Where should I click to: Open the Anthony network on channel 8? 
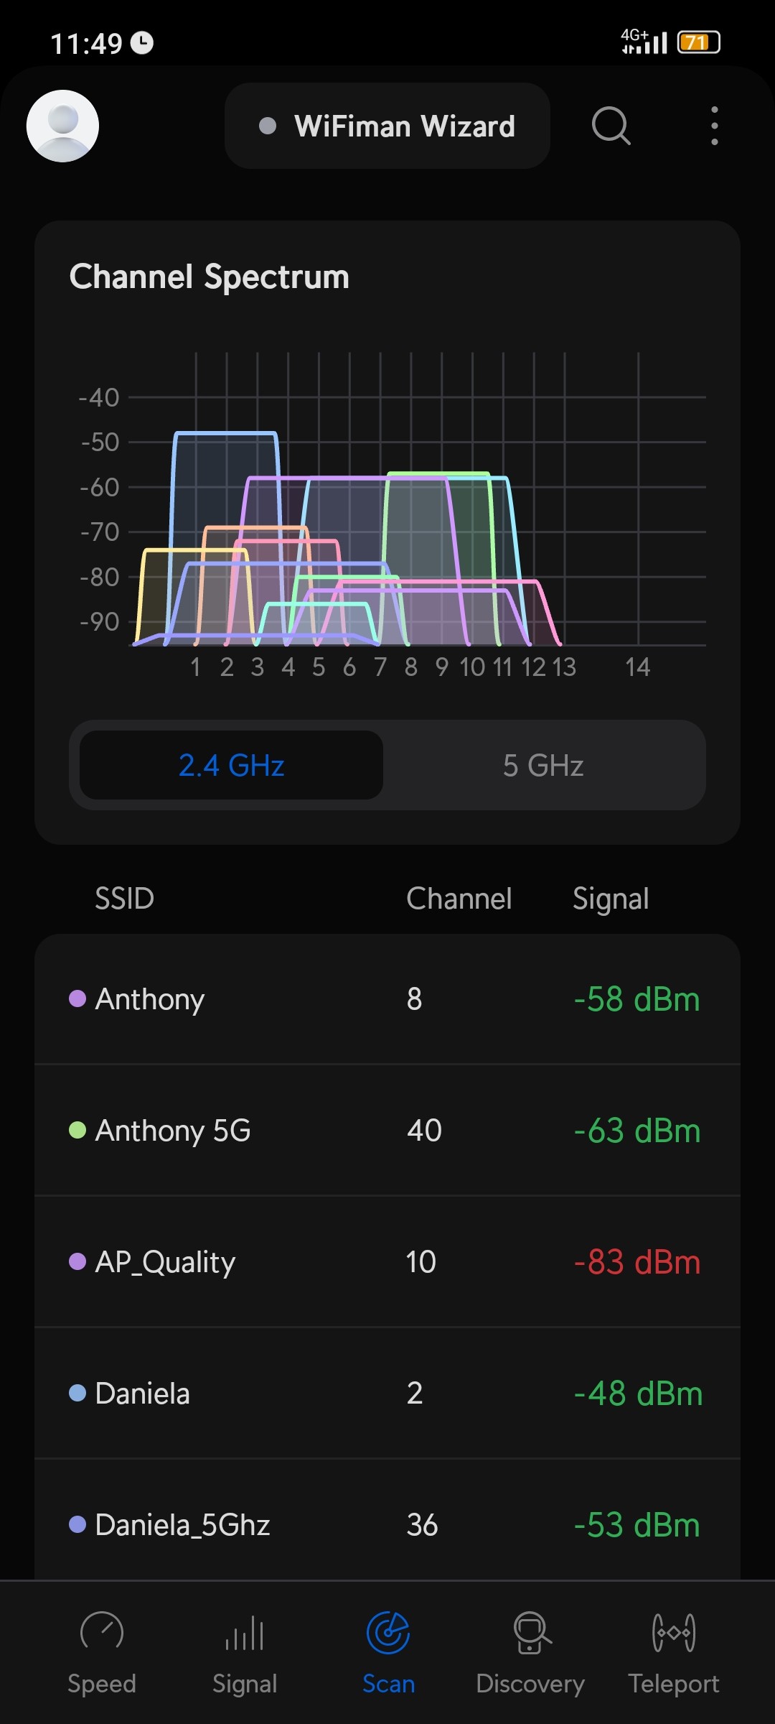pyautogui.click(x=387, y=999)
